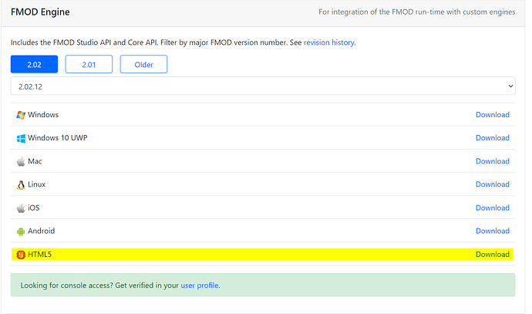This screenshot has height=314, width=532.
Task: Download FMOD Engine for iOS
Action: tap(493, 208)
